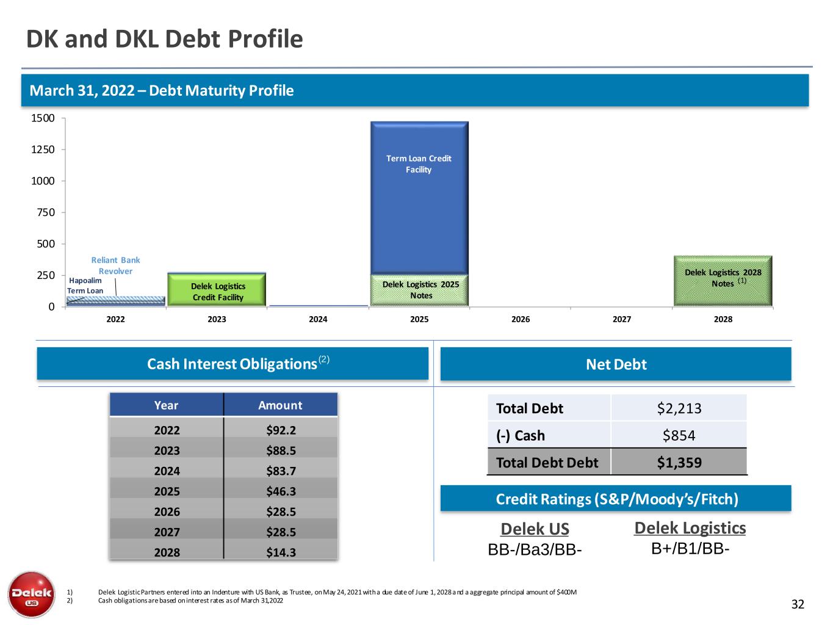This screenshot has height=625, width=833.
Task: Click the Amount column header
Action: (x=280, y=405)
